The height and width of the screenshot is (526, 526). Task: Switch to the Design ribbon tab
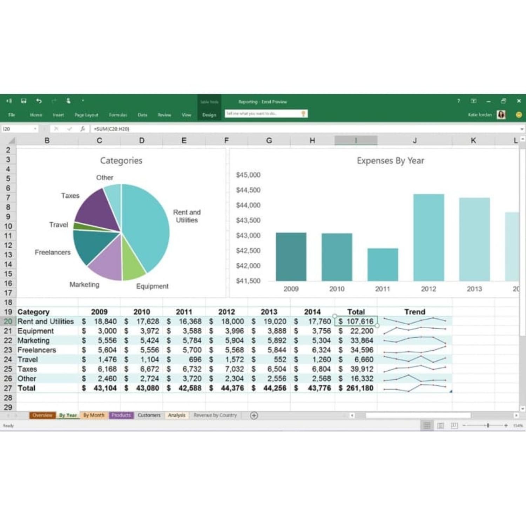209,115
